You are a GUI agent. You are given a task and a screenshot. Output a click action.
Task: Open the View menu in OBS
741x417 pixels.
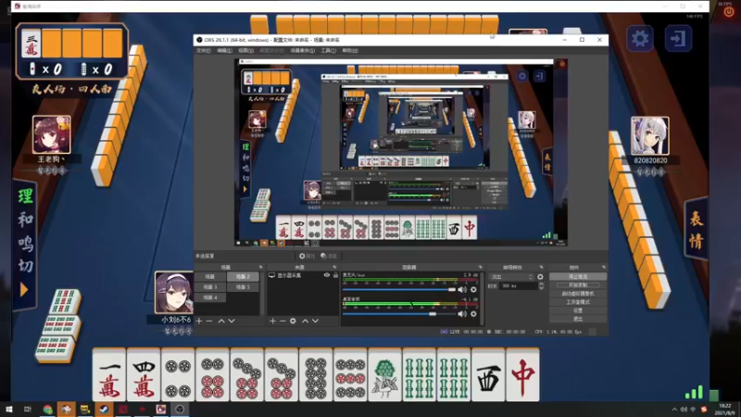coord(245,51)
